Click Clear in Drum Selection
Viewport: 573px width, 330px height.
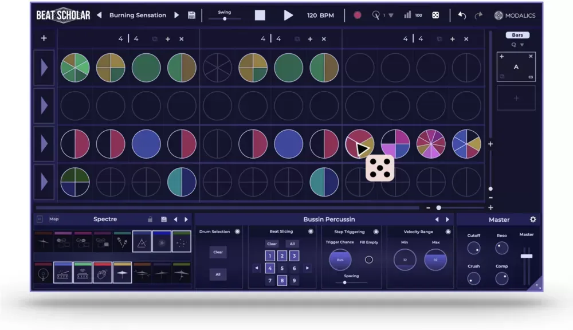click(x=218, y=252)
